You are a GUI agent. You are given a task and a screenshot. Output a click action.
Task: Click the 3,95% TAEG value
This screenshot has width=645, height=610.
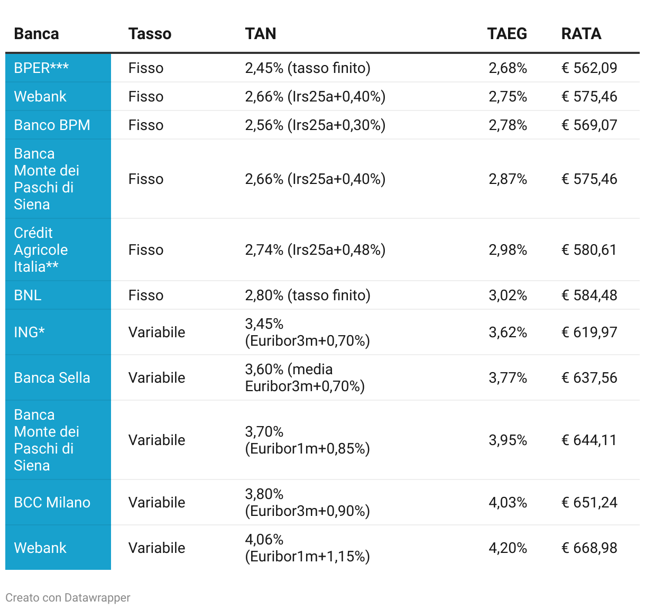tap(508, 440)
